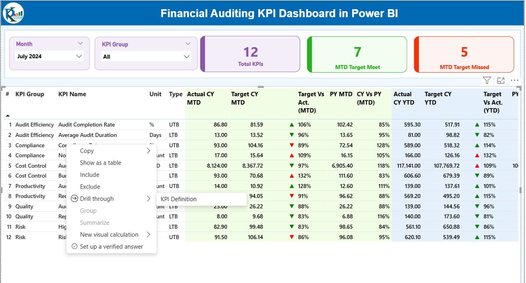The image size is (526, 283).
Task: Collapse the Month slicer header chevron
Action: 80,43
